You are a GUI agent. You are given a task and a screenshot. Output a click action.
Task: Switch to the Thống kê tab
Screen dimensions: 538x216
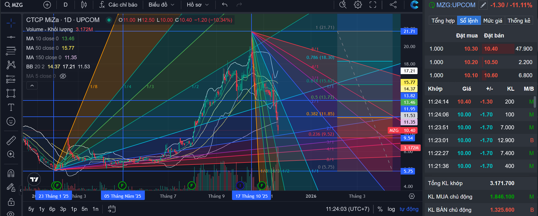tap(519, 21)
